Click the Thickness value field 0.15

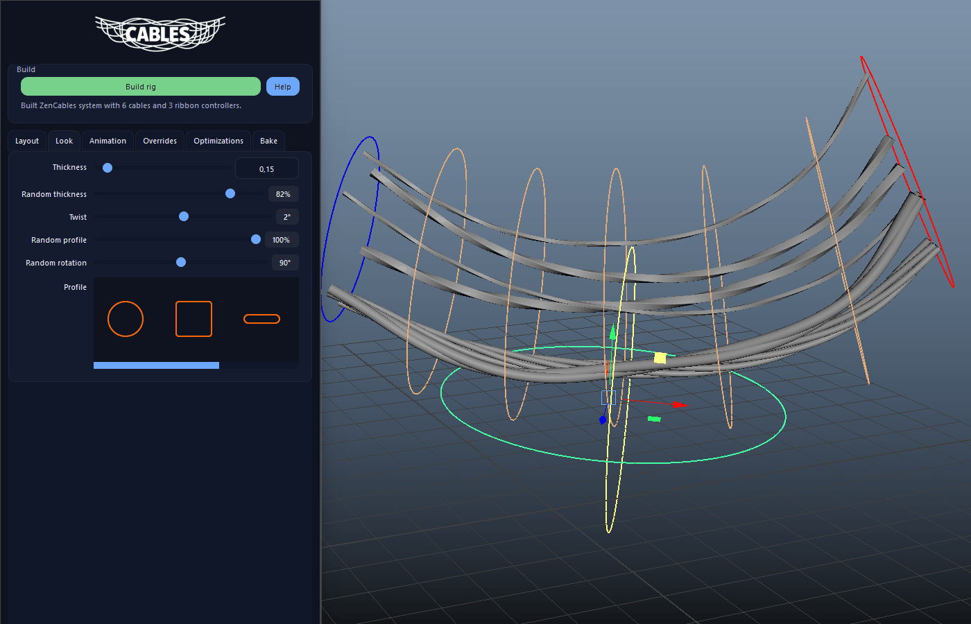pos(267,168)
